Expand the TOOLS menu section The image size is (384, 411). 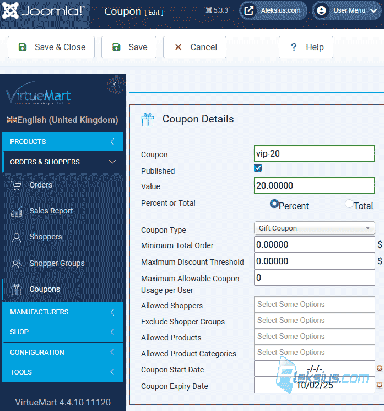(63, 372)
